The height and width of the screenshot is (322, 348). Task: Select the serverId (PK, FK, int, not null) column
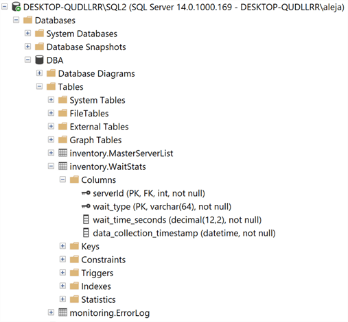(149, 193)
